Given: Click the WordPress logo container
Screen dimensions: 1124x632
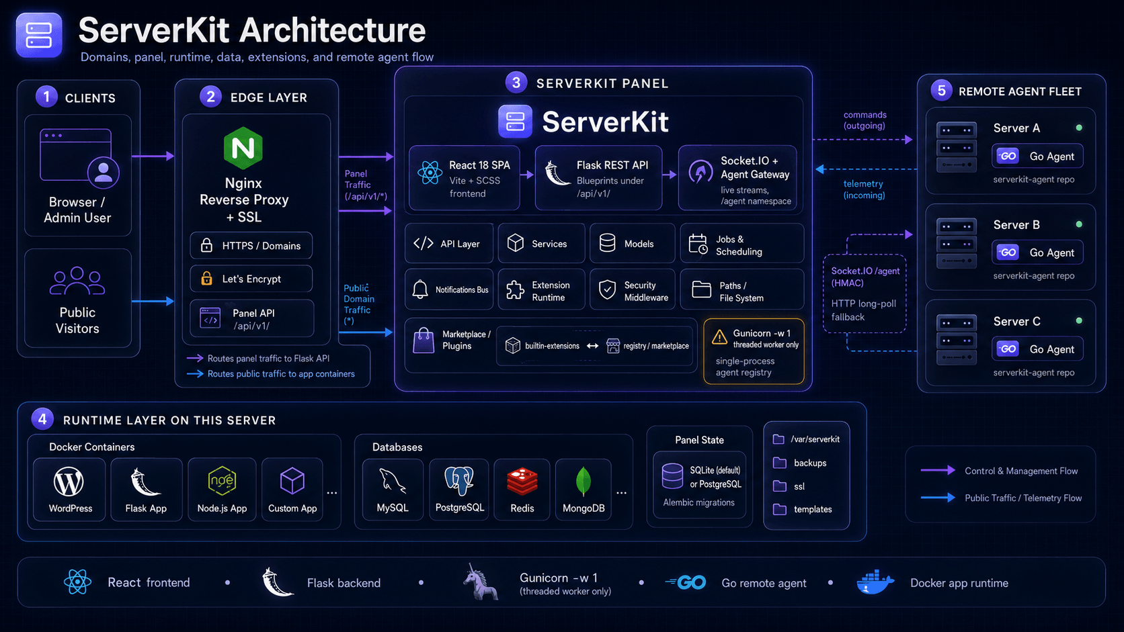Looking at the screenshot, I should click(69, 490).
